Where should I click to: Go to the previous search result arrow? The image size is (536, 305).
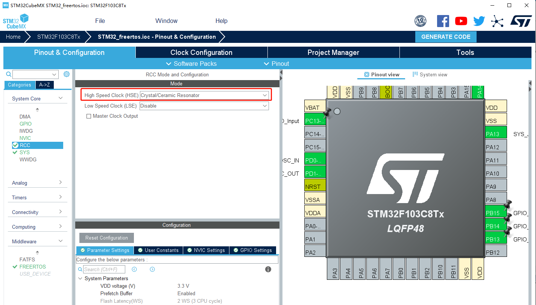134,269
